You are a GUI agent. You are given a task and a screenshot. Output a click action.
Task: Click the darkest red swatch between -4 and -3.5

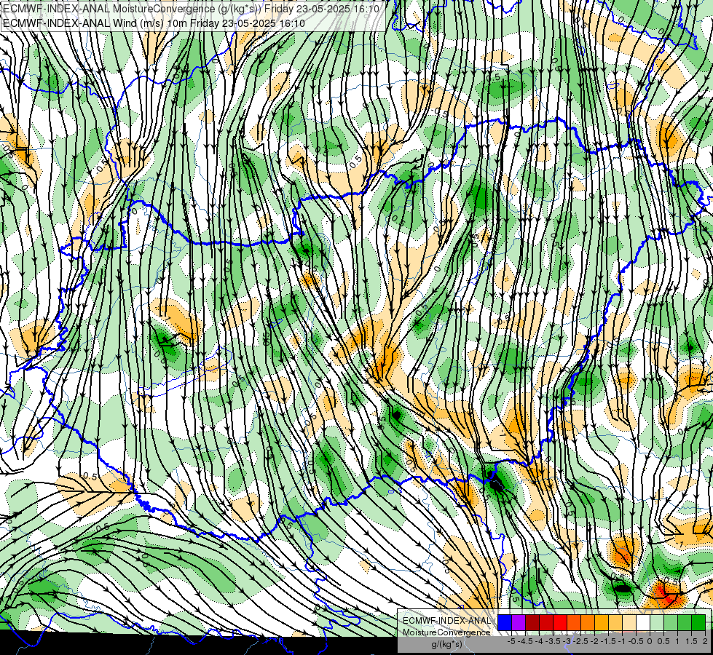point(532,622)
